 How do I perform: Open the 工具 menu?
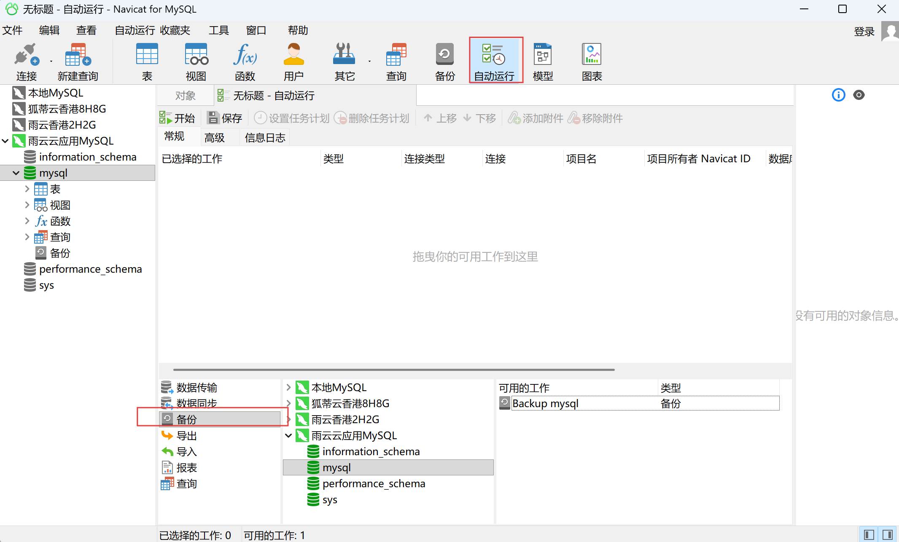(218, 30)
